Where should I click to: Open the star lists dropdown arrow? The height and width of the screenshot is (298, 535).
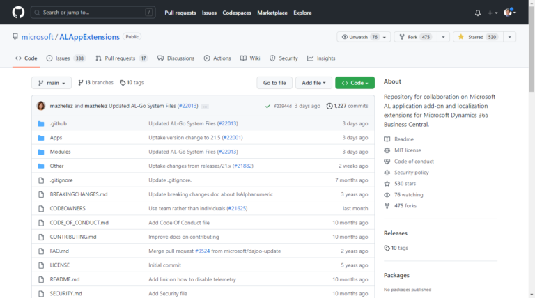[510, 37]
